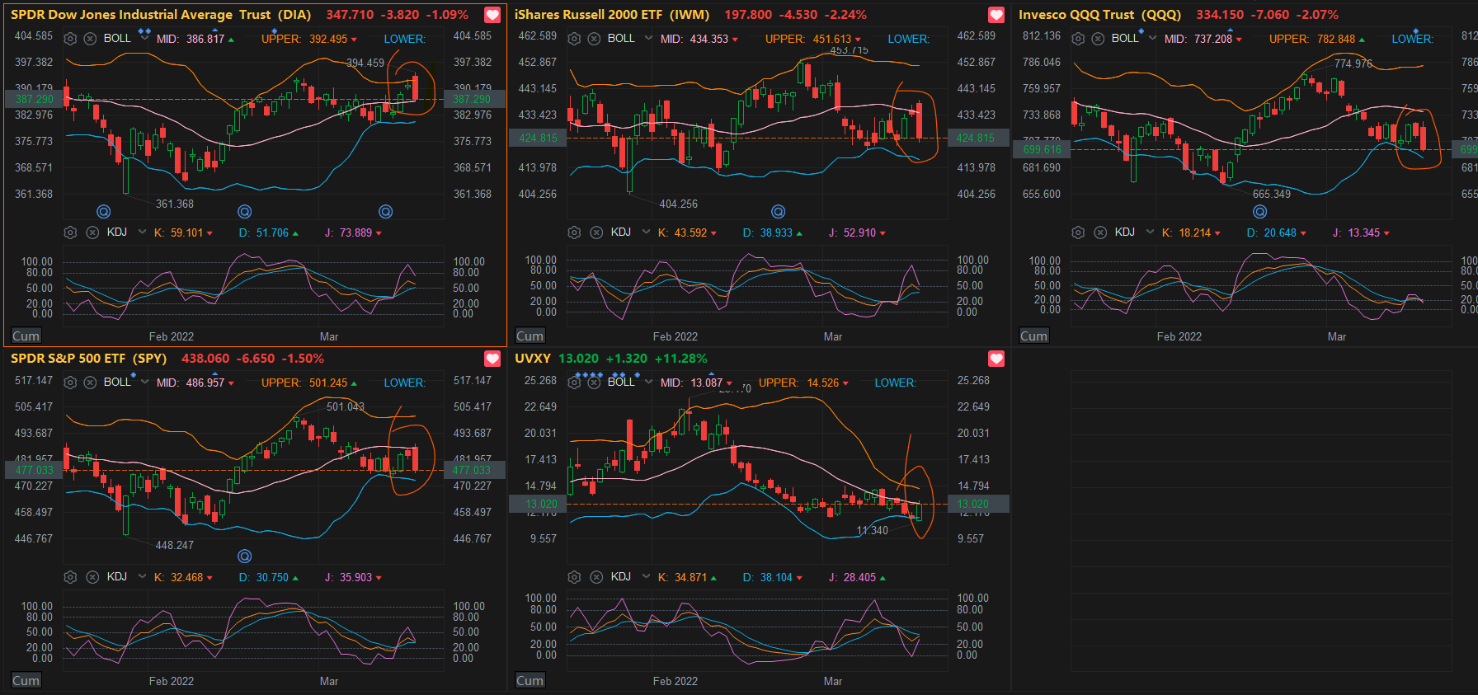Expand KDJ indicator dropdown on DIA chart
1478x695 pixels.
142,232
